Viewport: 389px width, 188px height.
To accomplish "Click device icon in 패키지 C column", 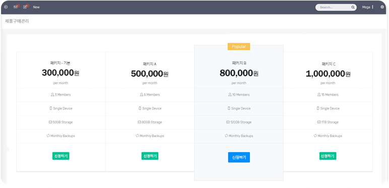I will (318, 108).
